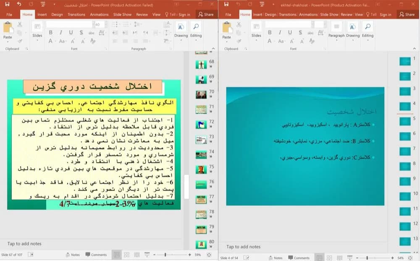Open Transitions tab in left window
This screenshot has width=420, height=261.
[76, 14]
